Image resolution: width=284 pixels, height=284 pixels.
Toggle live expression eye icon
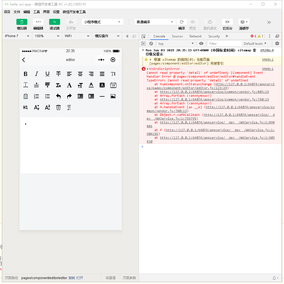(x=201, y=44)
